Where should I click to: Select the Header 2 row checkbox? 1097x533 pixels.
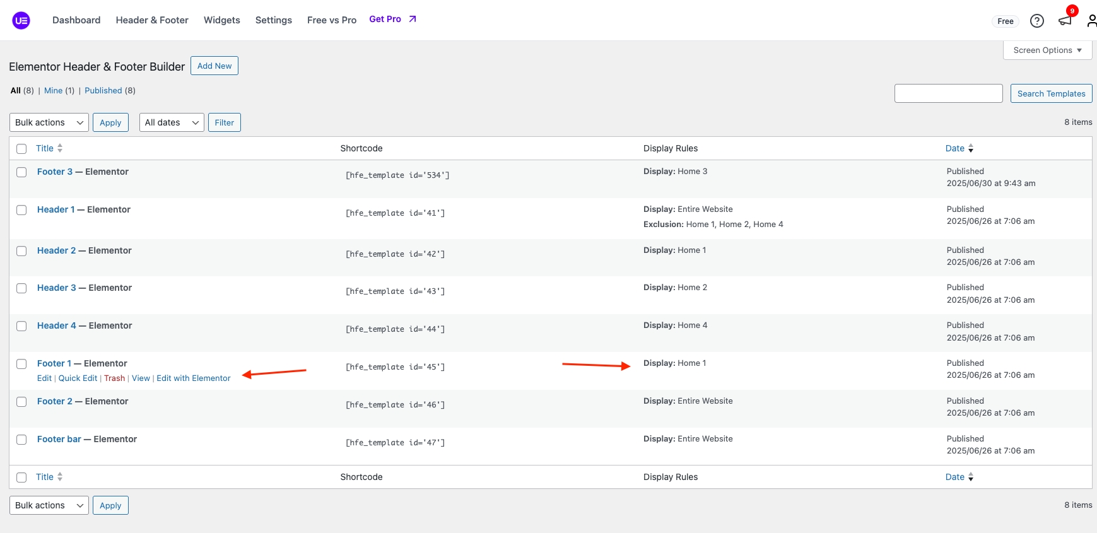click(21, 251)
